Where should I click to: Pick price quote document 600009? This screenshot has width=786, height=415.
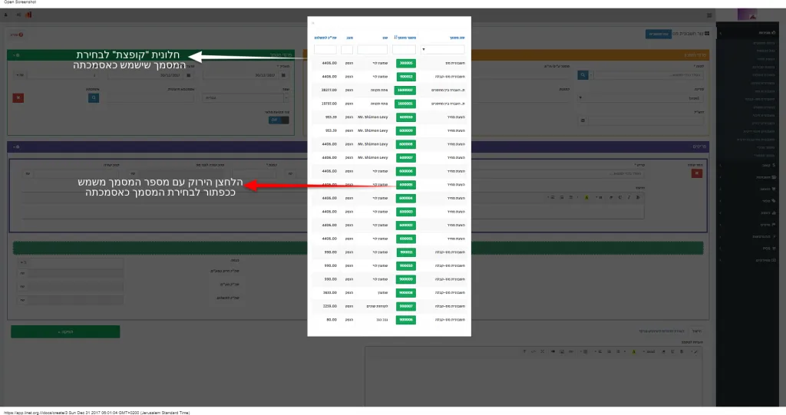click(x=405, y=131)
